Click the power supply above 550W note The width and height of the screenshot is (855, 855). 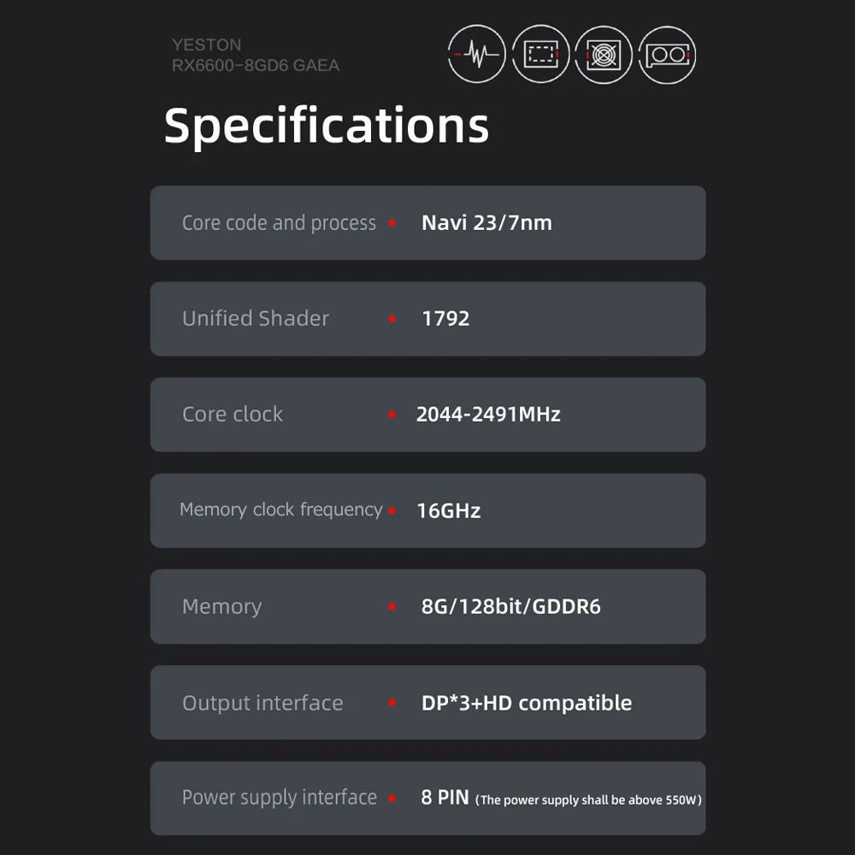[x=588, y=800]
